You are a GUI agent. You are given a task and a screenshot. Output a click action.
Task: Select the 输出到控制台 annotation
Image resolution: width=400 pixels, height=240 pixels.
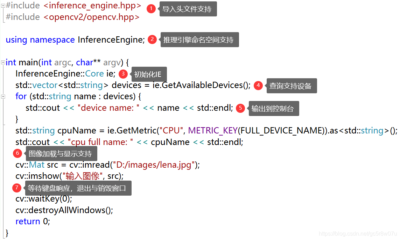[273, 108]
